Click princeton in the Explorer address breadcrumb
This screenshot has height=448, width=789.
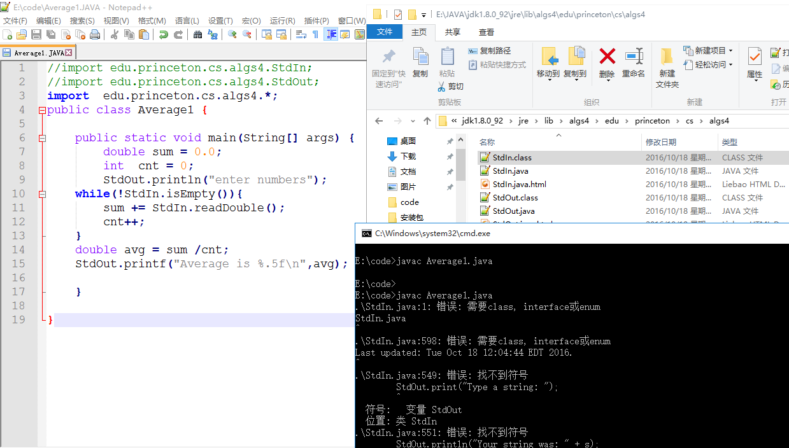652,121
